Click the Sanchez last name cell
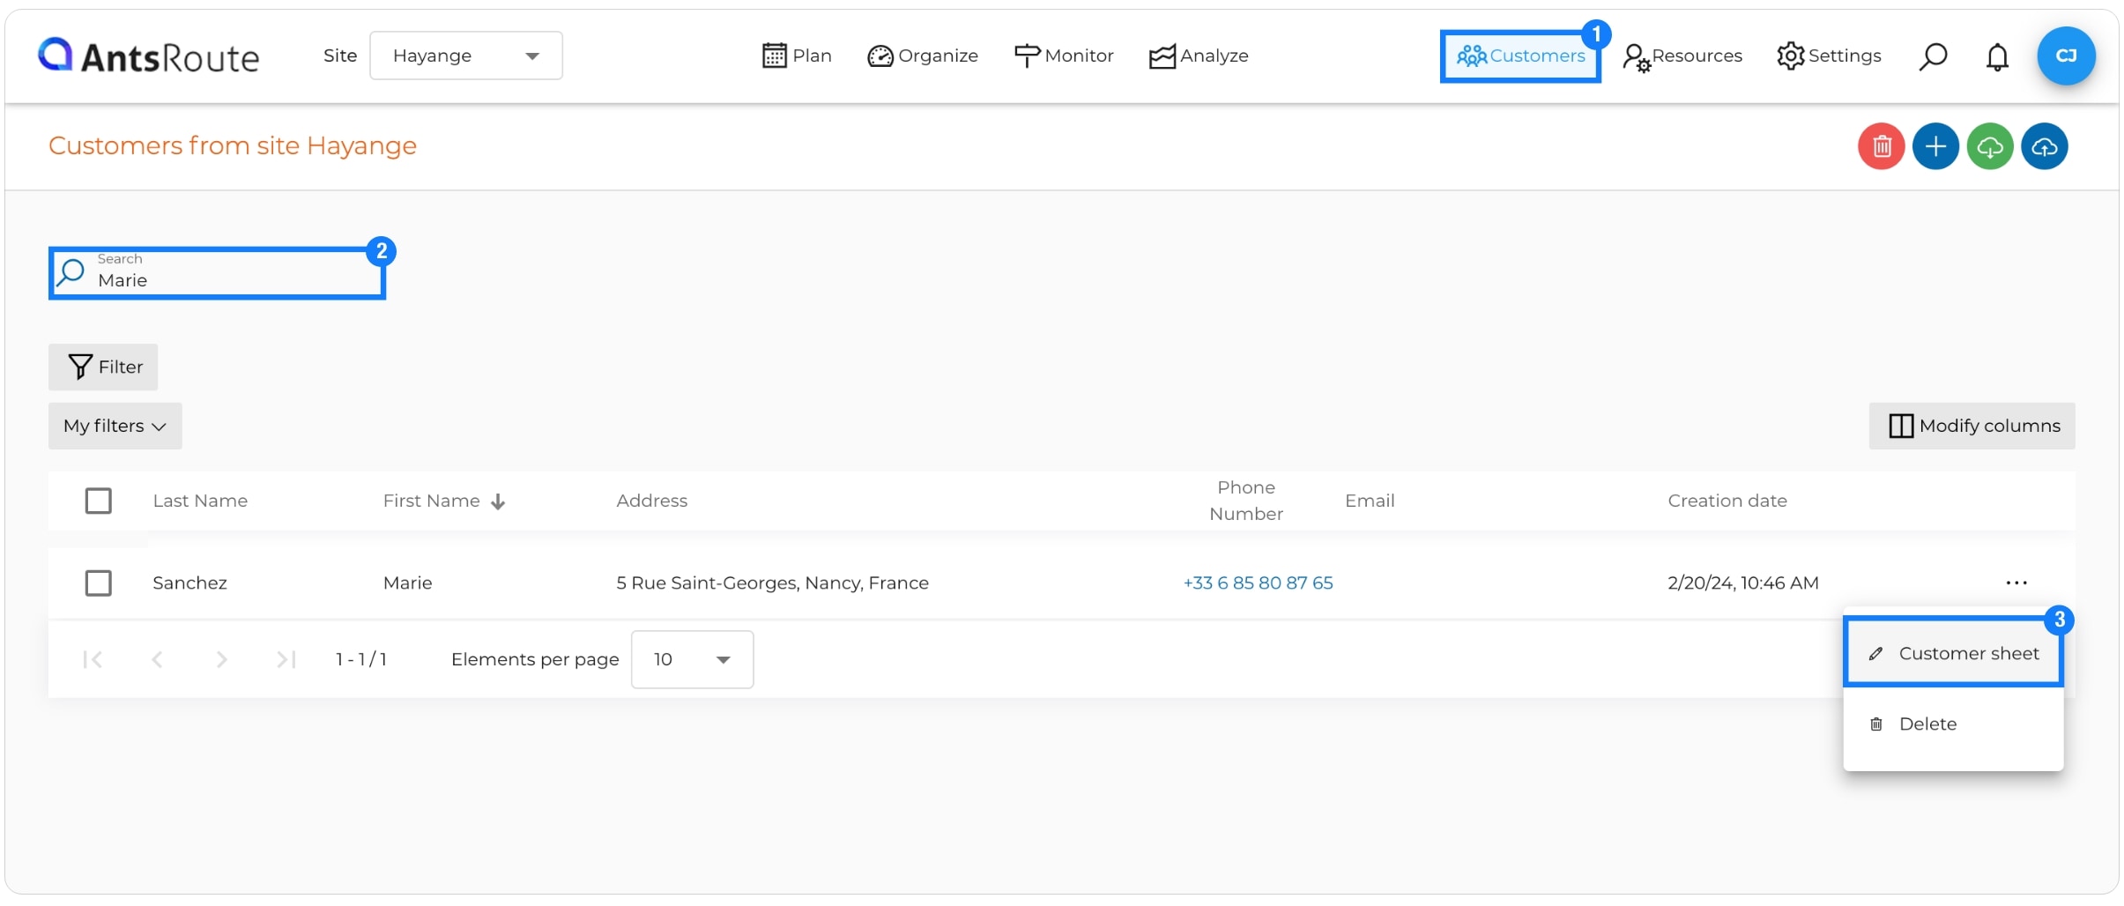 189,583
